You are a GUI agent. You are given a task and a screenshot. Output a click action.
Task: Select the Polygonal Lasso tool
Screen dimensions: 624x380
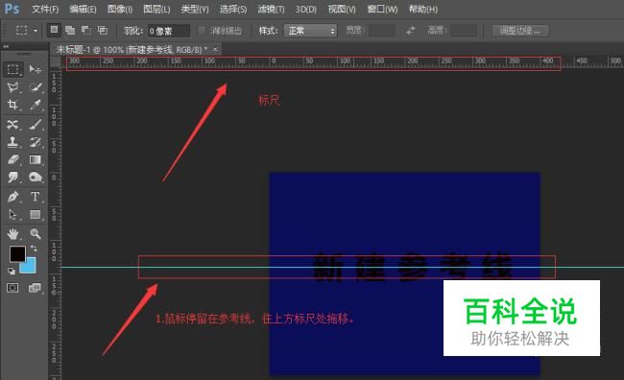[x=13, y=87]
